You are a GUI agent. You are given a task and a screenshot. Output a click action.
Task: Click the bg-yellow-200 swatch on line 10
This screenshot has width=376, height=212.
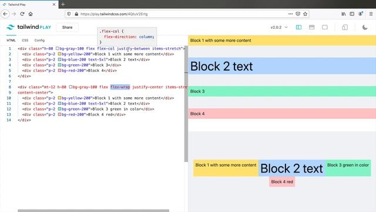(59, 98)
